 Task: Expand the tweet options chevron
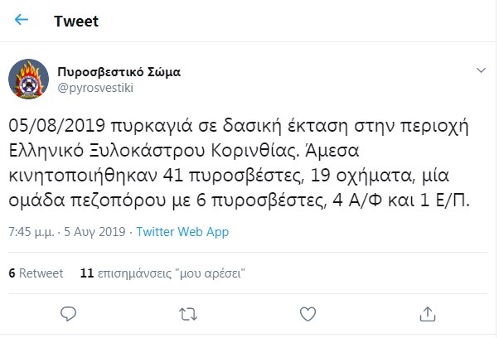pos(481,70)
